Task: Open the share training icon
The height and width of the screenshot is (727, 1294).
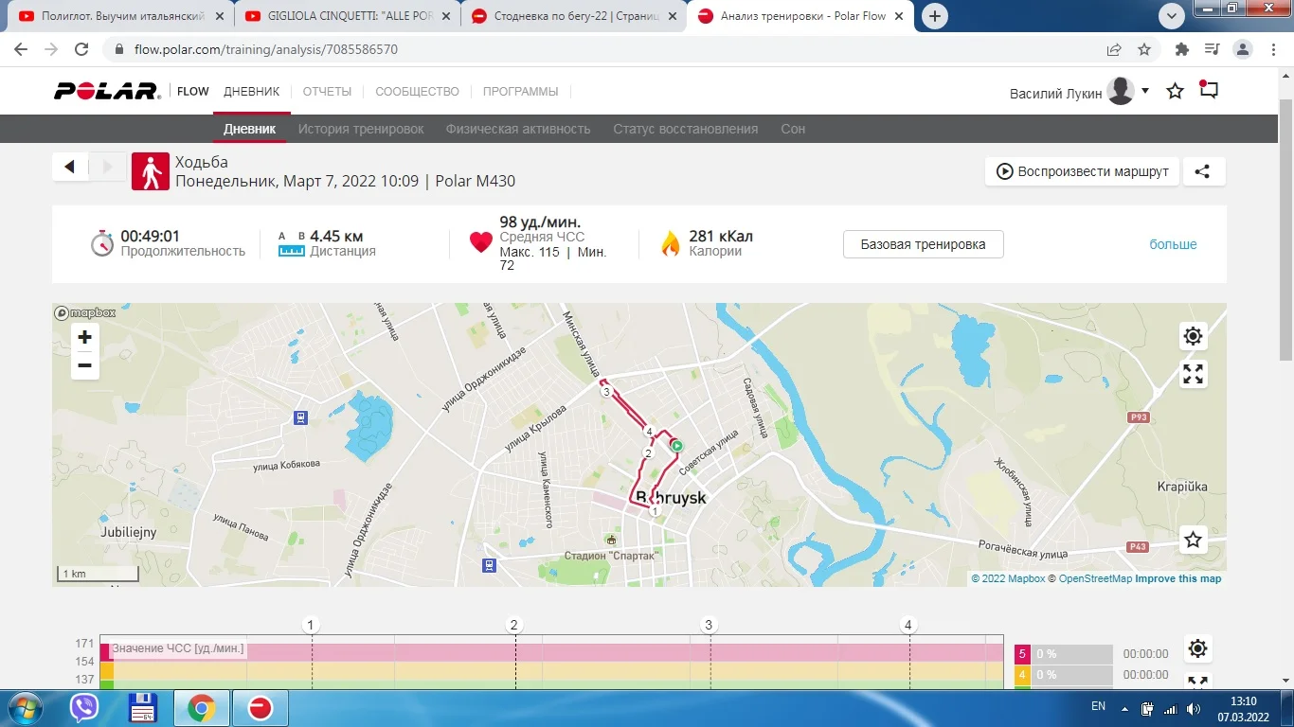Action: (x=1202, y=171)
